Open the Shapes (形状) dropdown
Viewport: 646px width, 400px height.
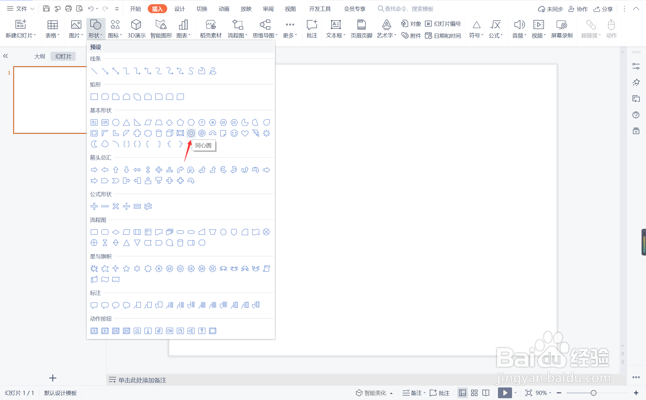pyautogui.click(x=96, y=29)
